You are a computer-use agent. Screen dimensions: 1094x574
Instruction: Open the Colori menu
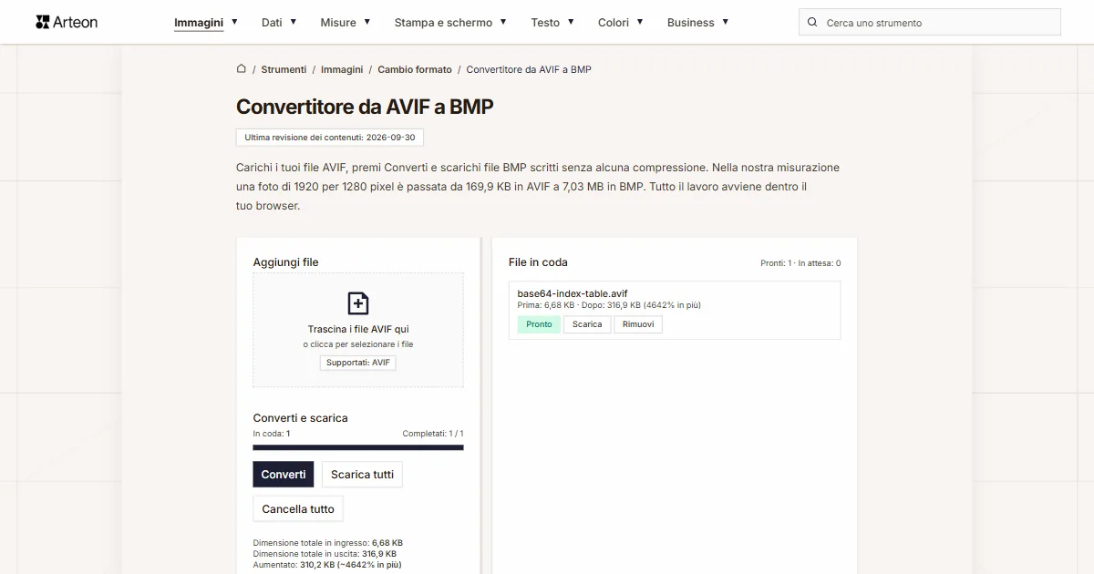[614, 22]
